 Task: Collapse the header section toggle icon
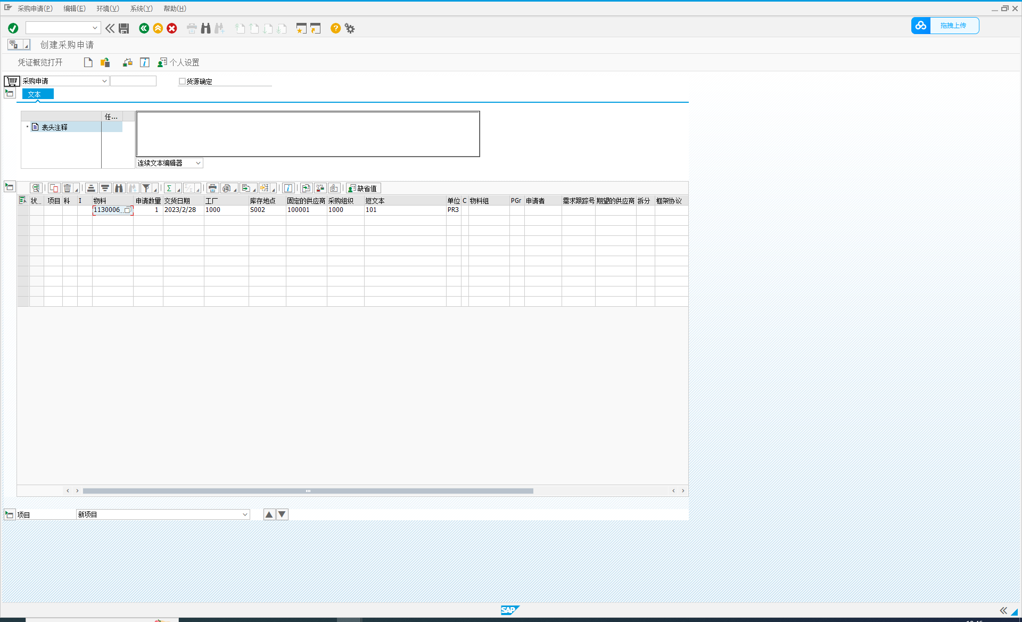[x=9, y=94]
